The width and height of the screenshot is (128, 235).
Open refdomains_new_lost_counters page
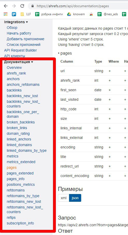pyautogui.click(x=25, y=209)
